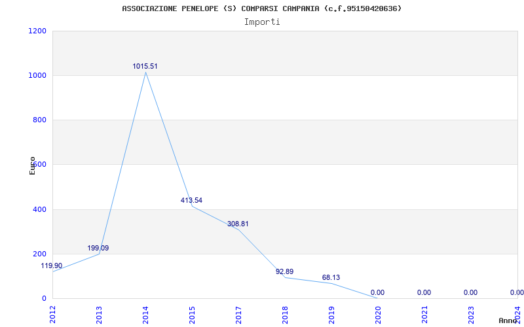Select the 119.90 value label
The width and height of the screenshot is (524, 327).
pos(52,266)
